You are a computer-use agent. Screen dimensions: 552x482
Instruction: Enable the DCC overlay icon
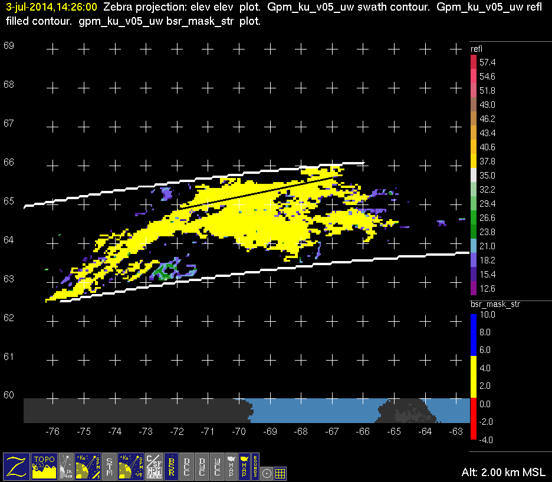[x=187, y=466]
